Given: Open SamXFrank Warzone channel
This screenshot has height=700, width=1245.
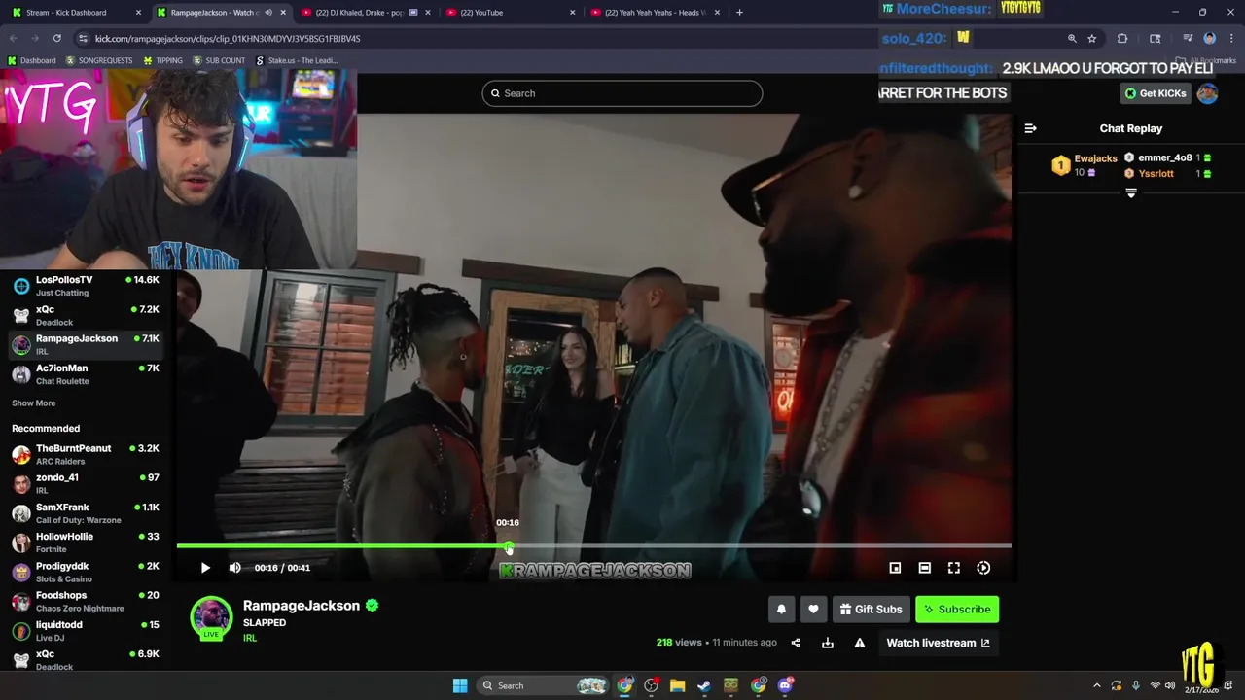Looking at the screenshot, I should pos(86,513).
